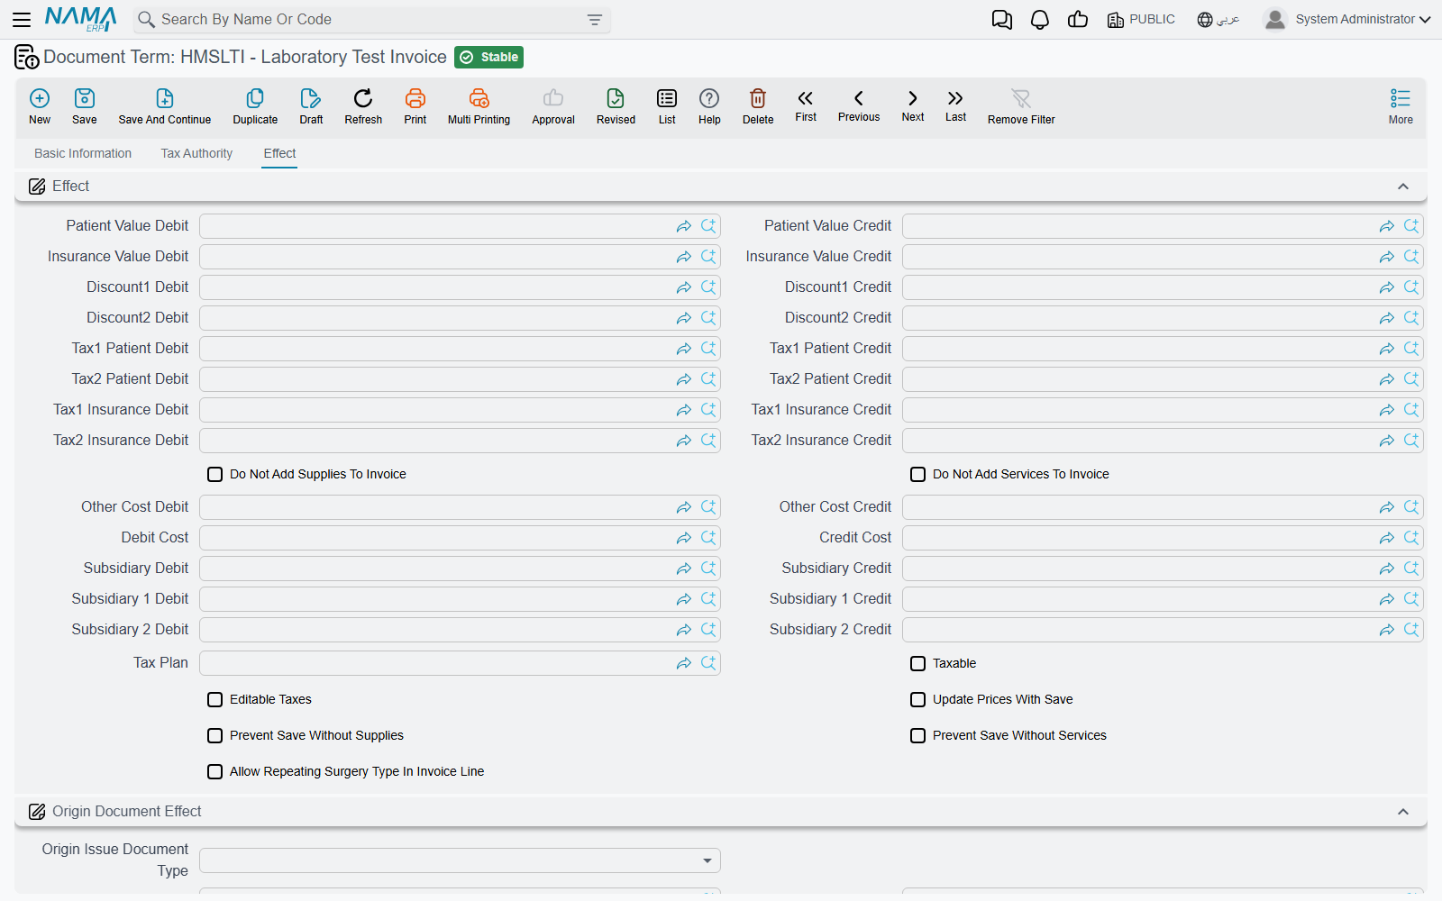This screenshot has height=901, width=1442.
Task: Switch to Tax Authority tab
Action: point(196,153)
